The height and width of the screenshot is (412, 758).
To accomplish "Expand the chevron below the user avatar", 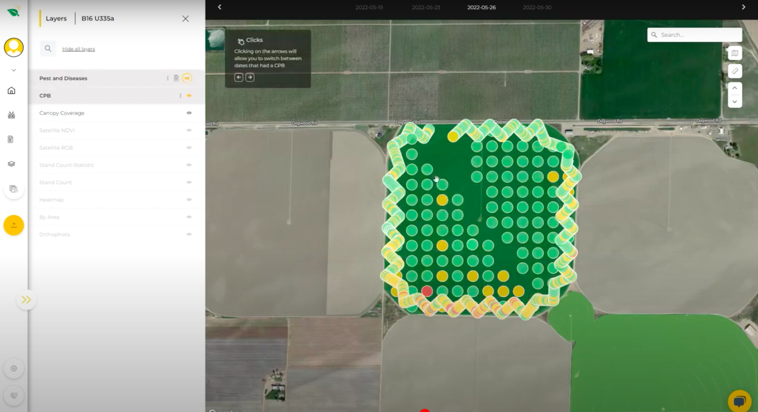I will point(14,70).
